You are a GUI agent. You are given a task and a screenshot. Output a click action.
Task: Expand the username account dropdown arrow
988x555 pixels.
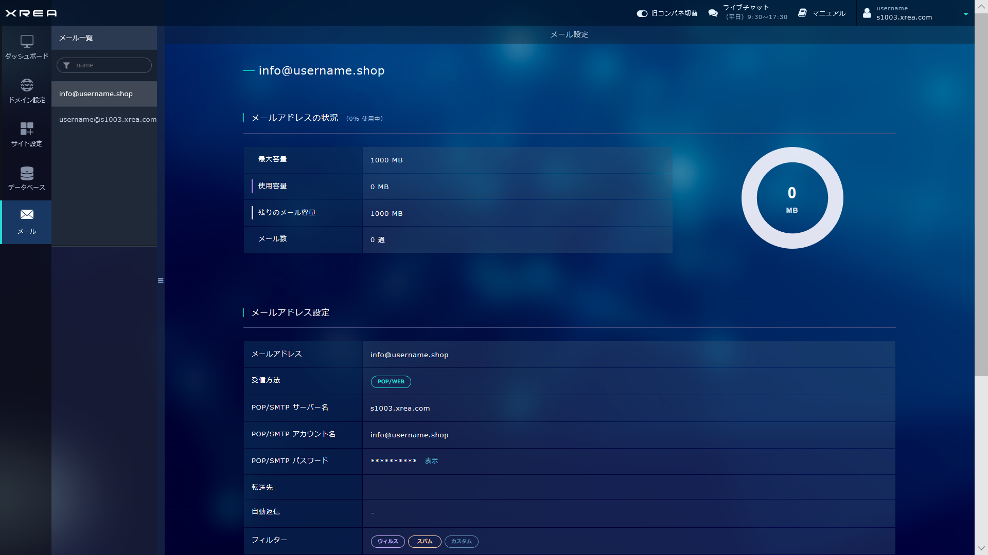[x=965, y=14]
